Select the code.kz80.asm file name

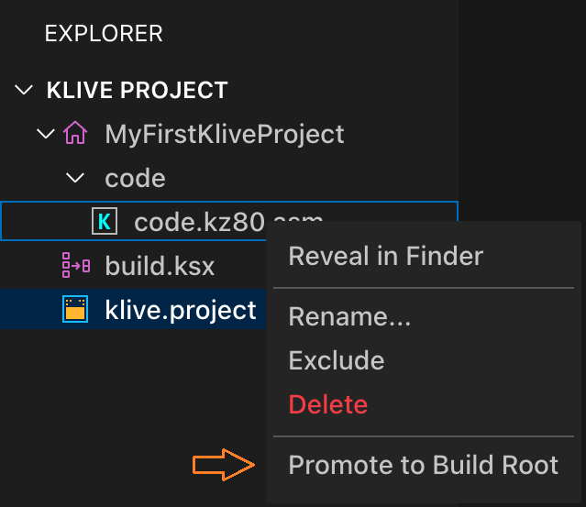point(200,222)
